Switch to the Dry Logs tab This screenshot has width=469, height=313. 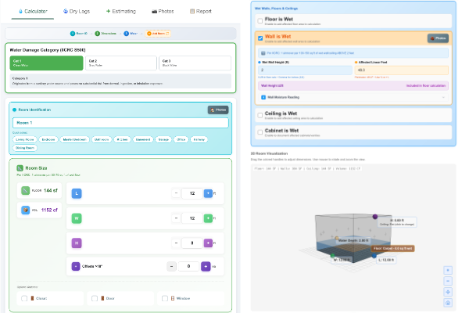pyautogui.click(x=78, y=12)
